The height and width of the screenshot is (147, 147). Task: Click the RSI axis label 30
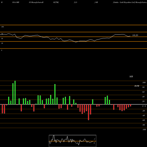(2, 43)
